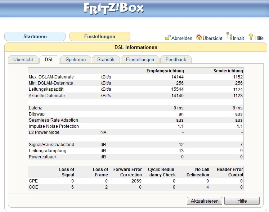
Task: Click the Inhalt tree icon
Action: (x=229, y=36)
